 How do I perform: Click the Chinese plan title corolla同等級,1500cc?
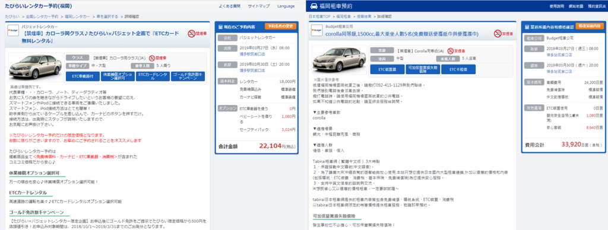[401, 34]
